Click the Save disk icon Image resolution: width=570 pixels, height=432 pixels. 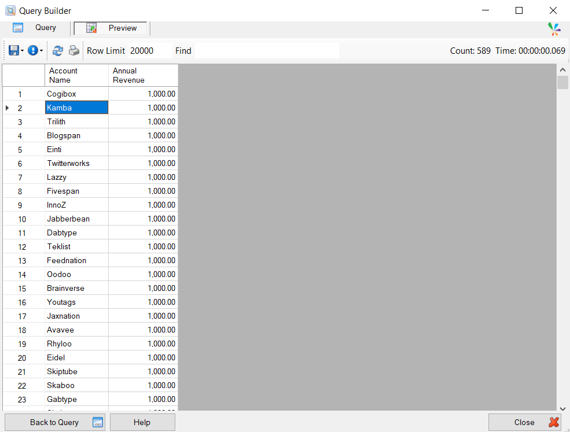14,50
